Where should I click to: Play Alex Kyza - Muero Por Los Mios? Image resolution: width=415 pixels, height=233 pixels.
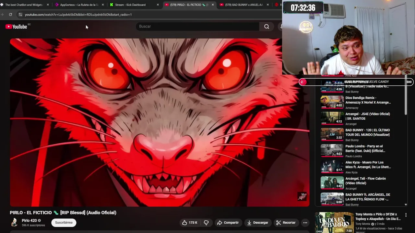tap(332, 166)
